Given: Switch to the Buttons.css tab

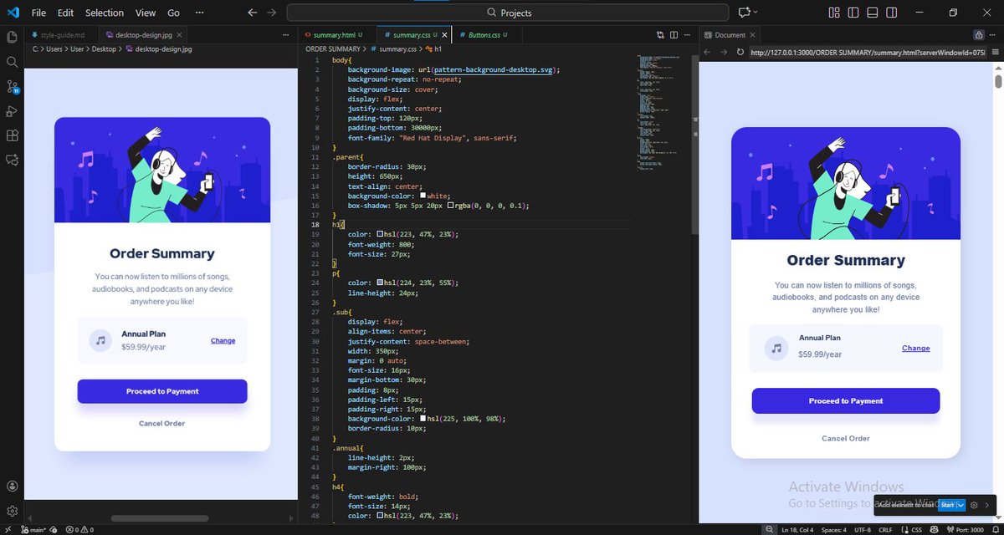Looking at the screenshot, I should pos(489,35).
